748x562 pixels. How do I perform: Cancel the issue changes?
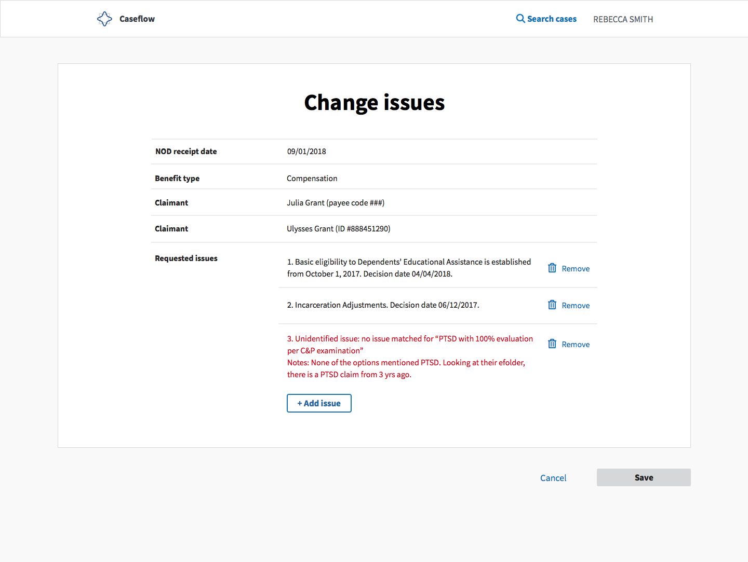(x=553, y=478)
